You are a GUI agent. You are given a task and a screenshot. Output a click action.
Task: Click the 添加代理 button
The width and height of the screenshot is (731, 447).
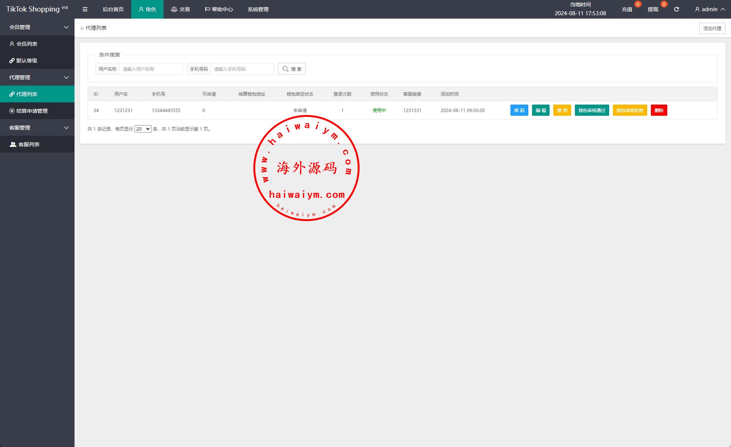(x=712, y=28)
